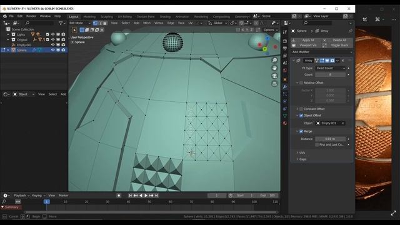Click fullscreen arrow in photo viewer

click(x=393, y=212)
